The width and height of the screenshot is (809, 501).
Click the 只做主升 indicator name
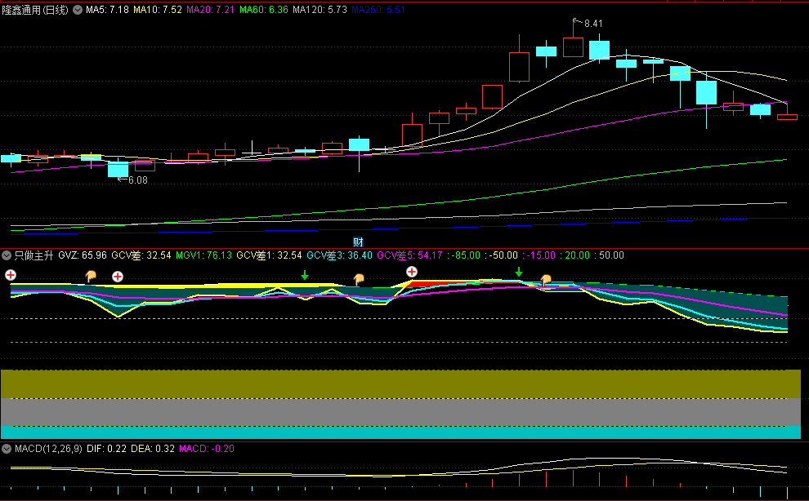[x=34, y=255]
